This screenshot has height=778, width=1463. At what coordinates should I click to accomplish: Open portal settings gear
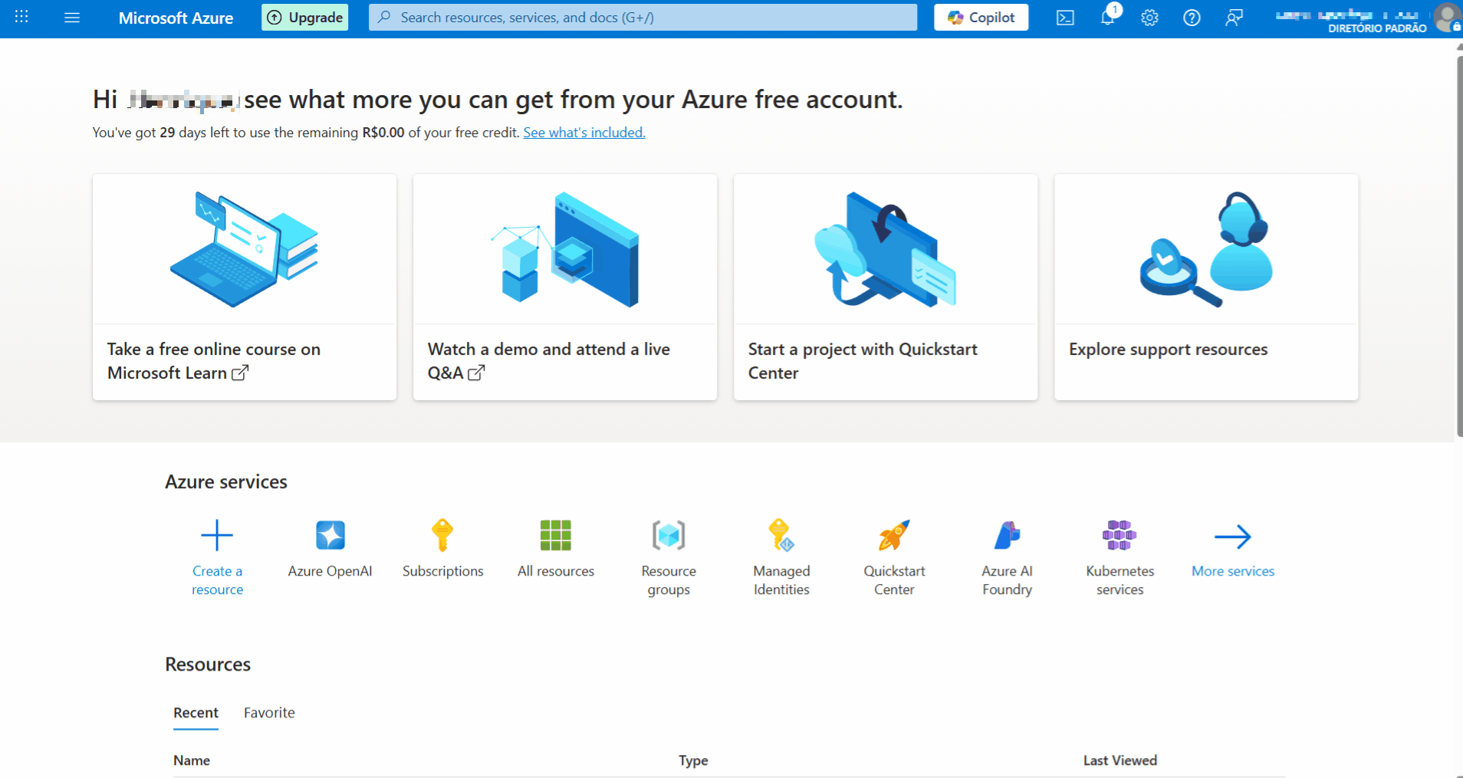point(1149,18)
